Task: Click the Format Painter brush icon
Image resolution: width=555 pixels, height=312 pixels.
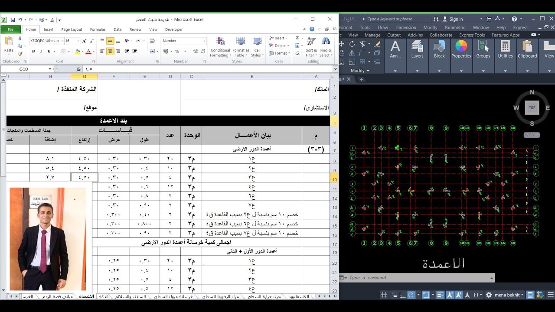Action: coord(20,54)
